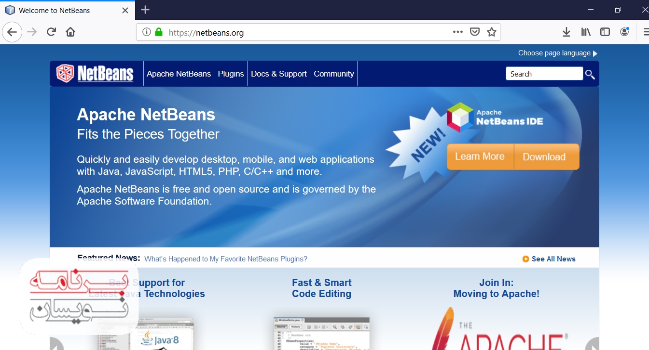Click the orange See All News bullet icon
This screenshot has width=649, height=350.
click(x=525, y=259)
